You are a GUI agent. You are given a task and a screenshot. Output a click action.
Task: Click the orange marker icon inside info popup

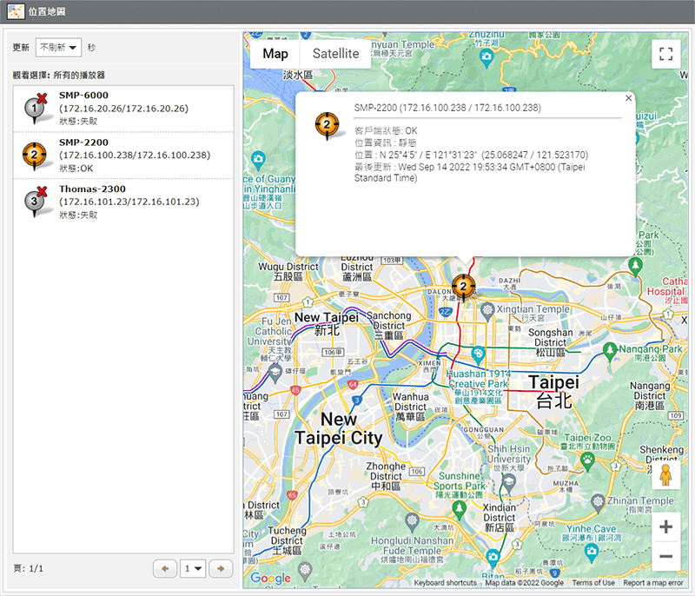point(328,125)
